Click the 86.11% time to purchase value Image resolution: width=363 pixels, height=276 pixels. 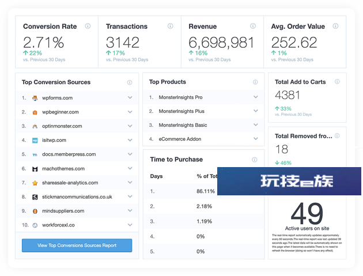pos(206,191)
